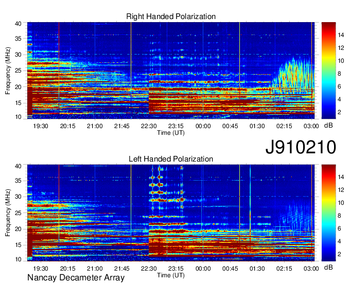Click the bright 29 MHz band in left-handed spectrogram
350x284 pixels.
click(167, 200)
